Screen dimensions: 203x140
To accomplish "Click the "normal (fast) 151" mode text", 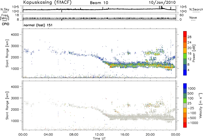I will coord(38,25).
